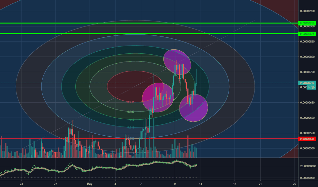Click the indicator scale value 20.00000000

pos(308,166)
